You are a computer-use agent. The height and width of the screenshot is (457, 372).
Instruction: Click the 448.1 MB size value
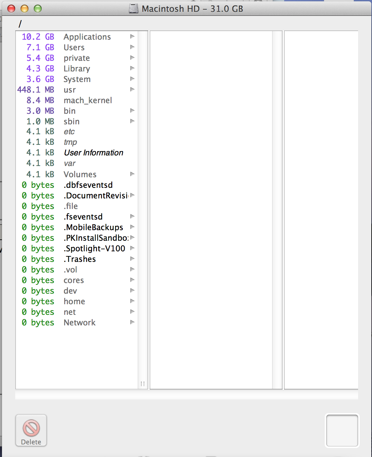pos(36,90)
